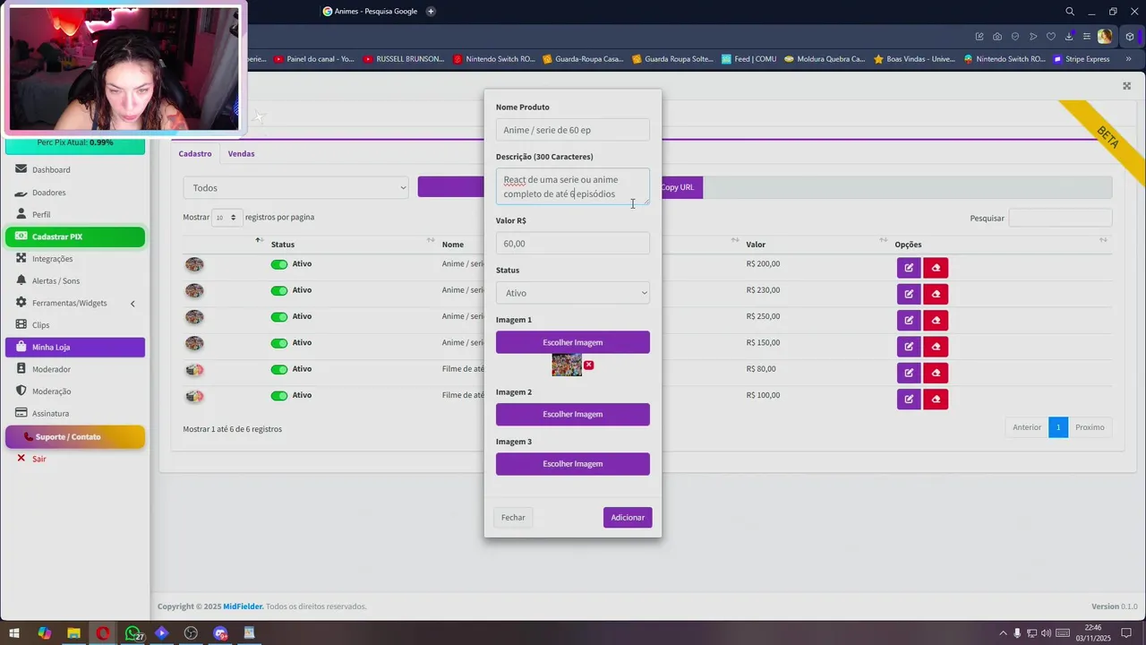This screenshot has height=645, width=1146.
Task: Show hidden system tray icons
Action: [x=1003, y=633]
